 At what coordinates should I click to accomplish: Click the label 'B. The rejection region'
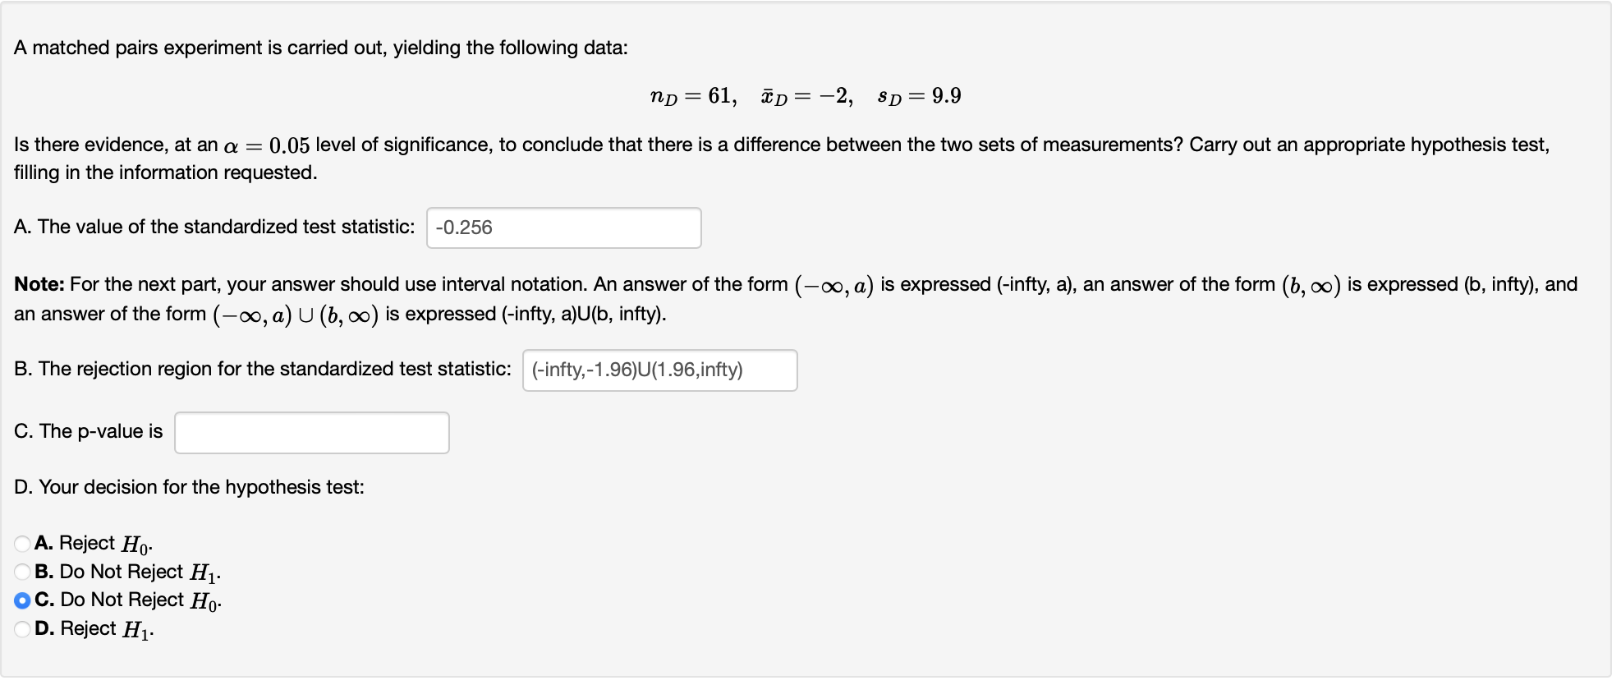point(263,370)
